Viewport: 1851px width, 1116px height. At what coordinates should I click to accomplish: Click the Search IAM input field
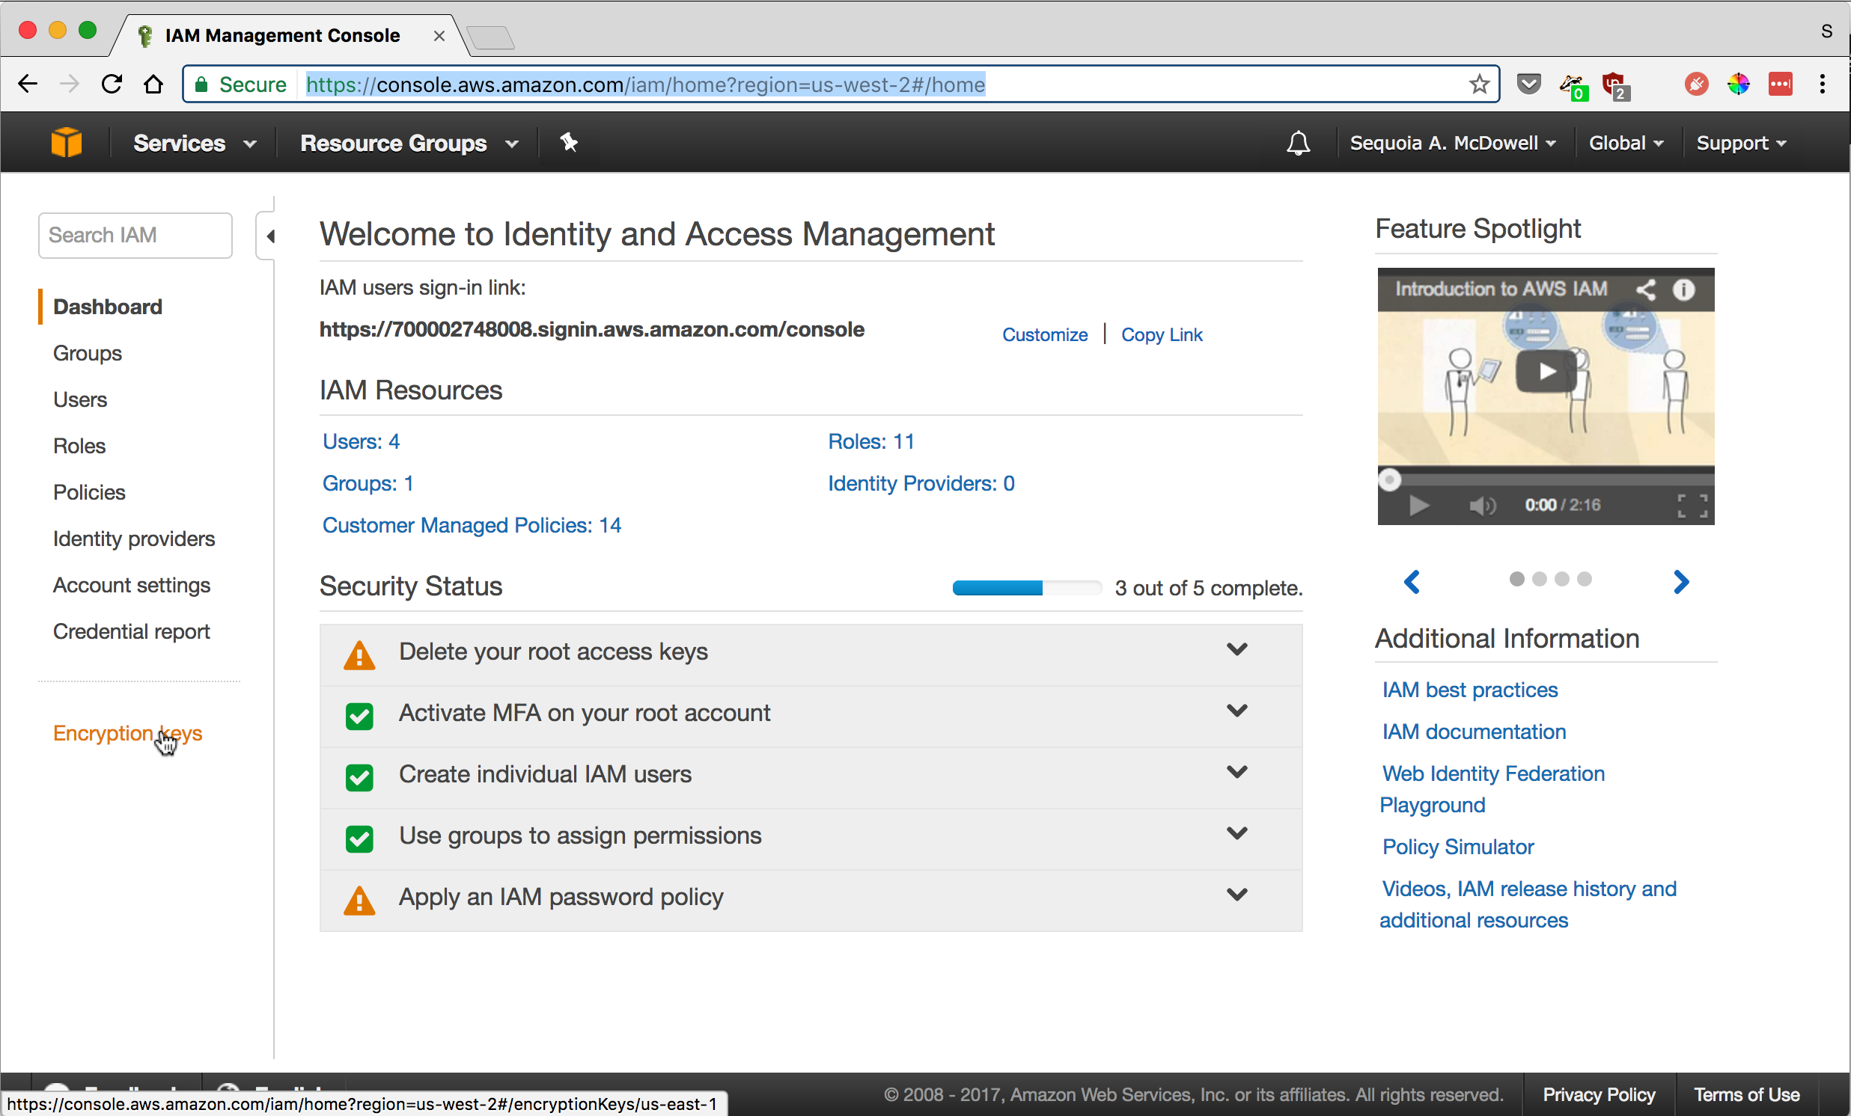coord(135,236)
